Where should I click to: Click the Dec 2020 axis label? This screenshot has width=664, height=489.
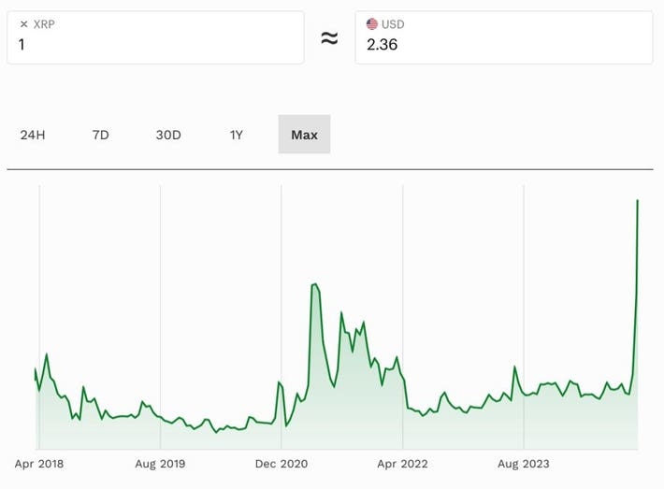pos(281,463)
